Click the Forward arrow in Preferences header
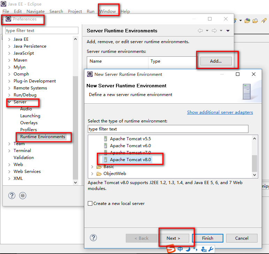 coord(214,31)
